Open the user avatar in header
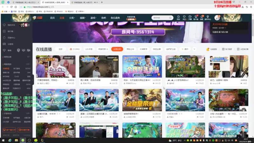Viewport: 254px width, 143px height. (217, 18)
